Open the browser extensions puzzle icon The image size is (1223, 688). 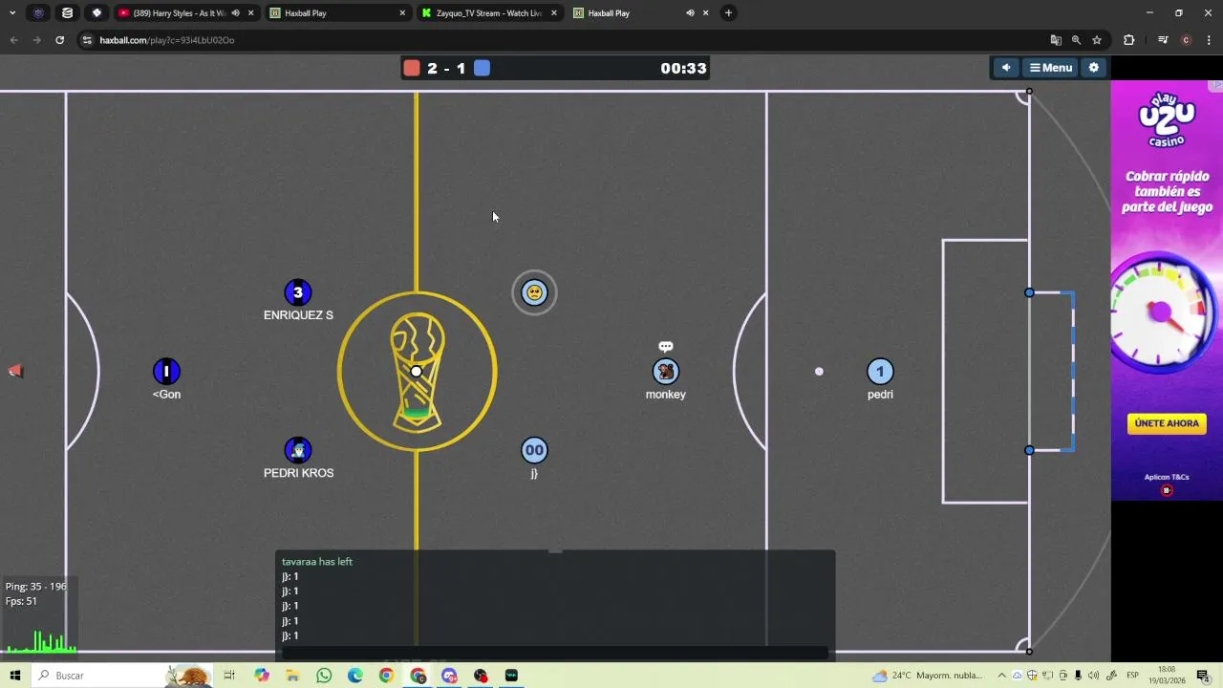[1128, 40]
